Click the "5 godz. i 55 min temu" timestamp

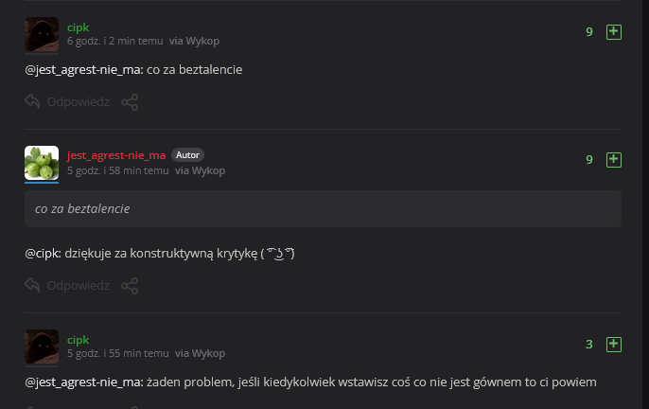point(117,354)
